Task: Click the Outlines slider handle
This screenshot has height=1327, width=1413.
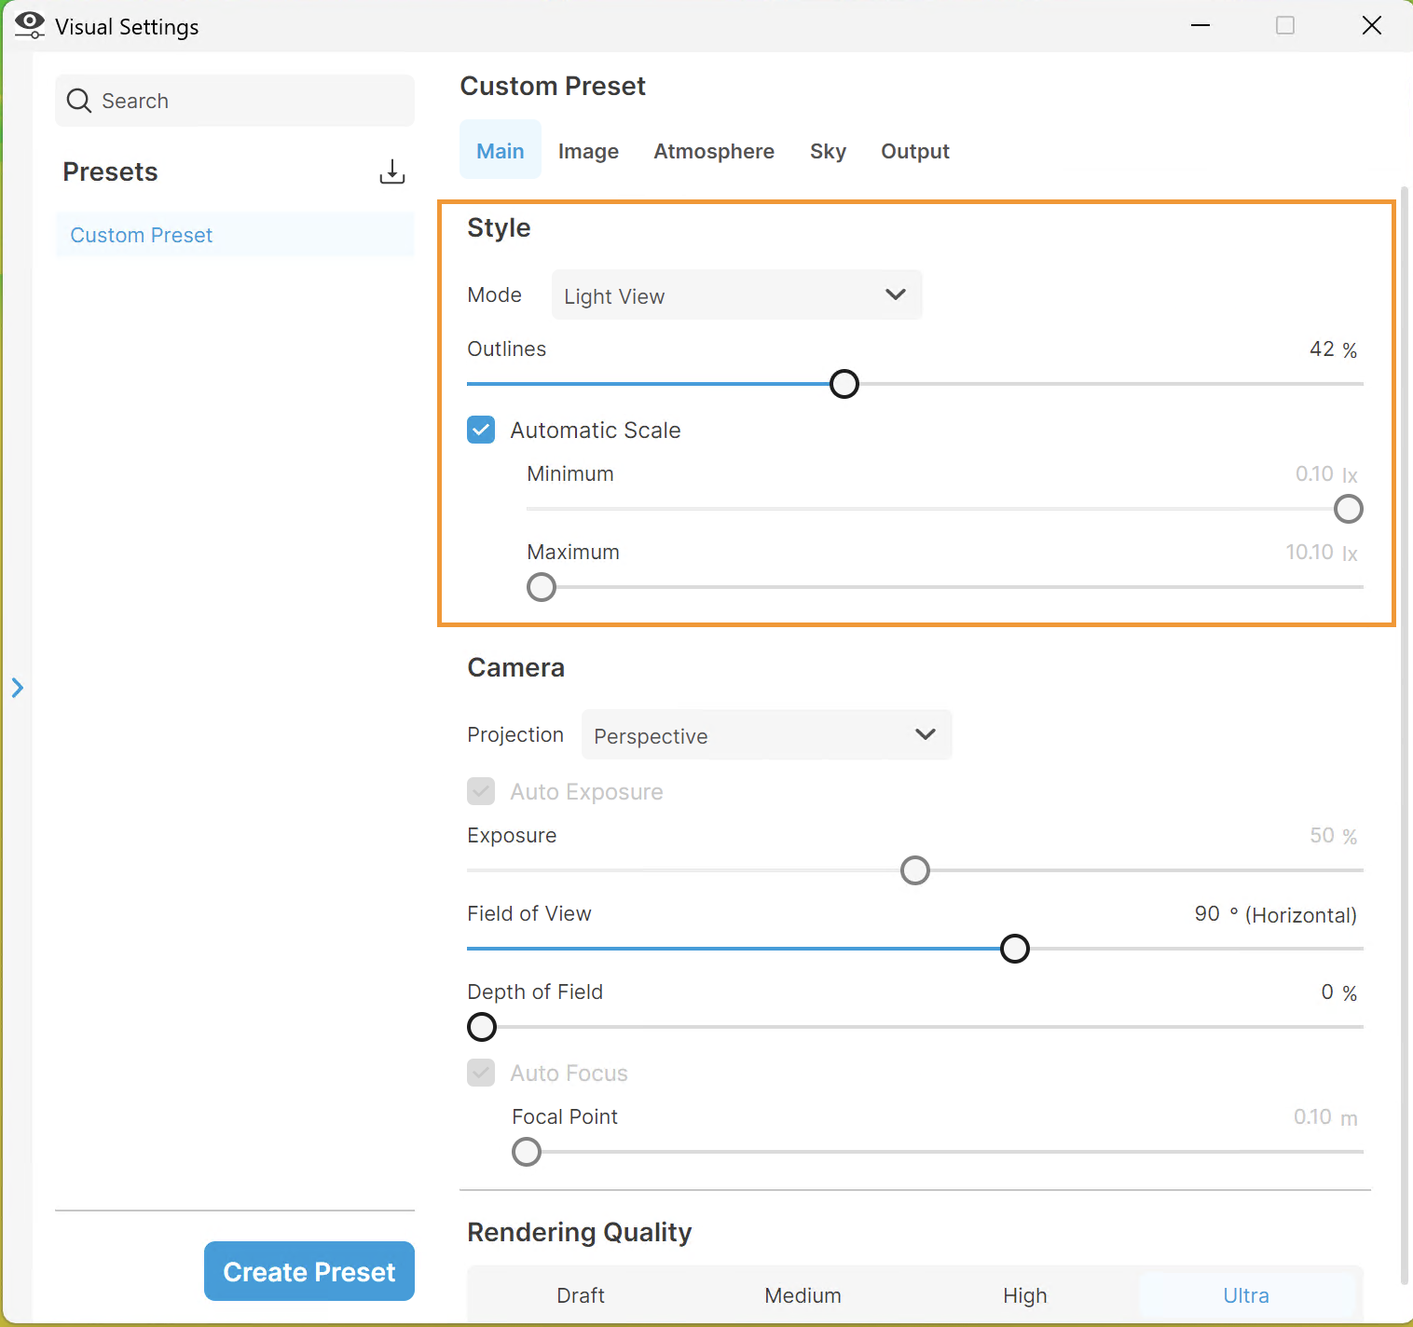Action: (x=844, y=384)
